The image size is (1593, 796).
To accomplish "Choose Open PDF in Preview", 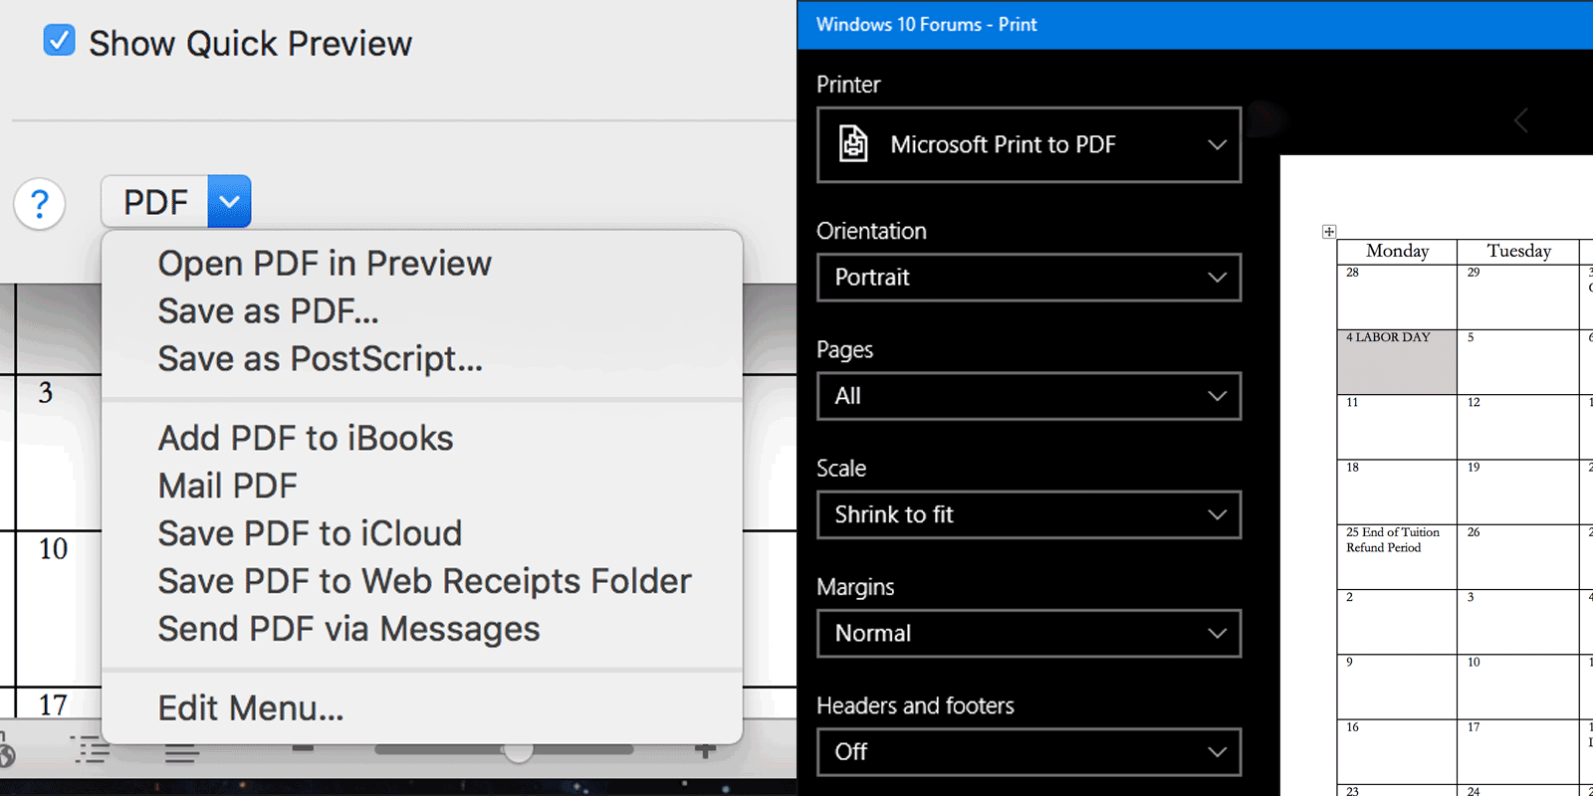I will point(325,264).
